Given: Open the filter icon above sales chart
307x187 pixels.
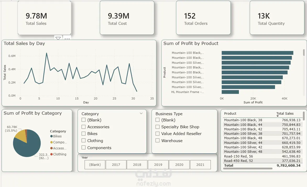Looking at the screenshot, I should coord(58,38).
